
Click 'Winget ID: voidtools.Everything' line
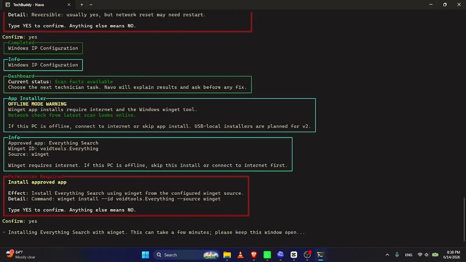(x=53, y=148)
